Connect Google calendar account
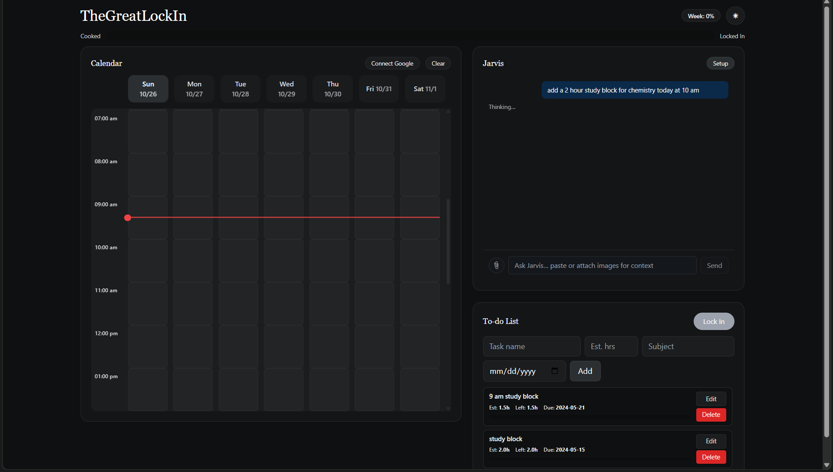The image size is (833, 472). coord(392,63)
